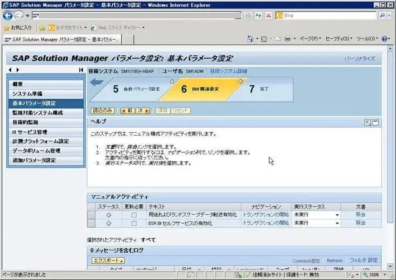Select row handle for ESR BI activity
396x280 pixels.
pyautogui.click(x=91, y=223)
